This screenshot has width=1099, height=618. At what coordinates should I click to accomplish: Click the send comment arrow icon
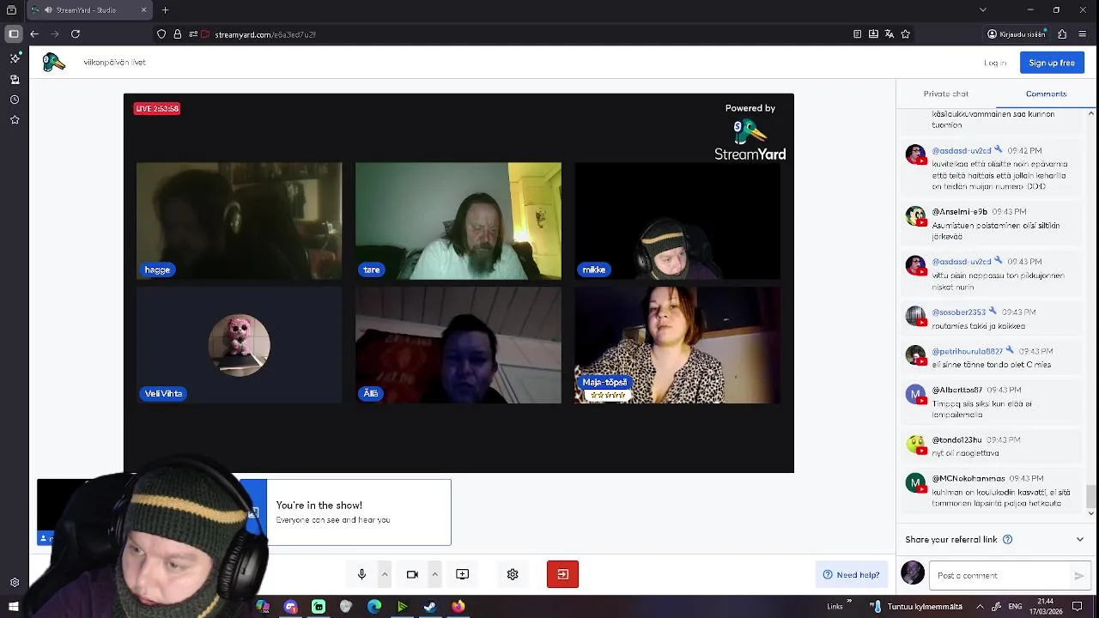click(1079, 576)
